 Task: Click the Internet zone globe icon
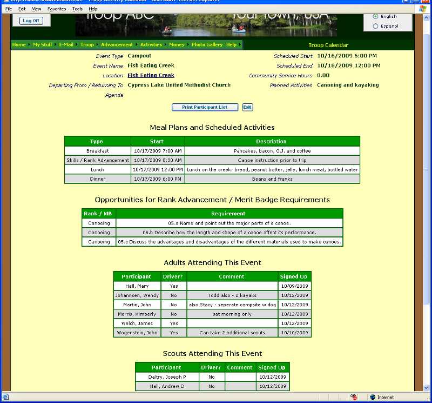tap(373, 397)
